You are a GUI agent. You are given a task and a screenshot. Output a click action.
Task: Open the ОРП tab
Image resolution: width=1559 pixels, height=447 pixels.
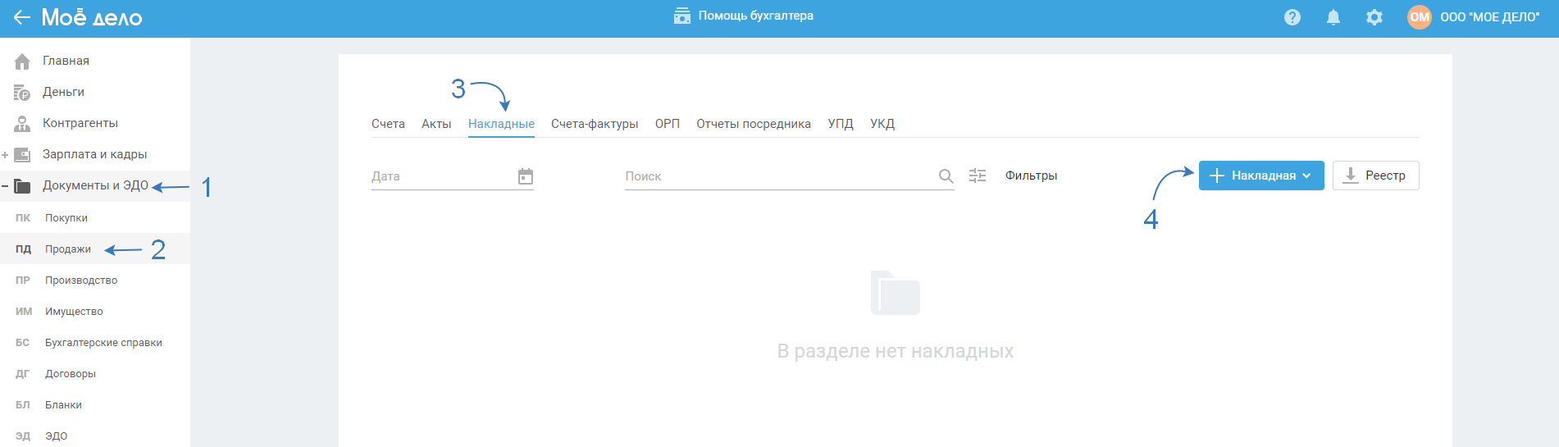coord(668,124)
